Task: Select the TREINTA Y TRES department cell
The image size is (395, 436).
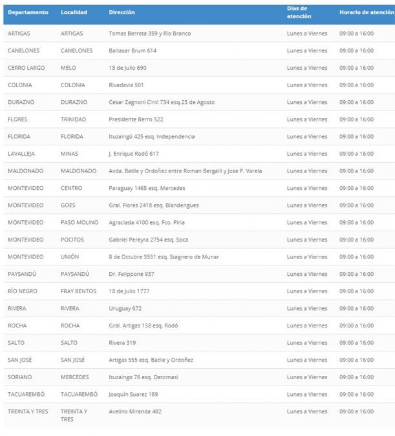Action: pyautogui.click(x=28, y=411)
